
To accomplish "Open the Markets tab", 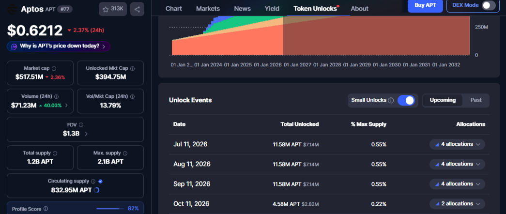I will click(x=208, y=9).
